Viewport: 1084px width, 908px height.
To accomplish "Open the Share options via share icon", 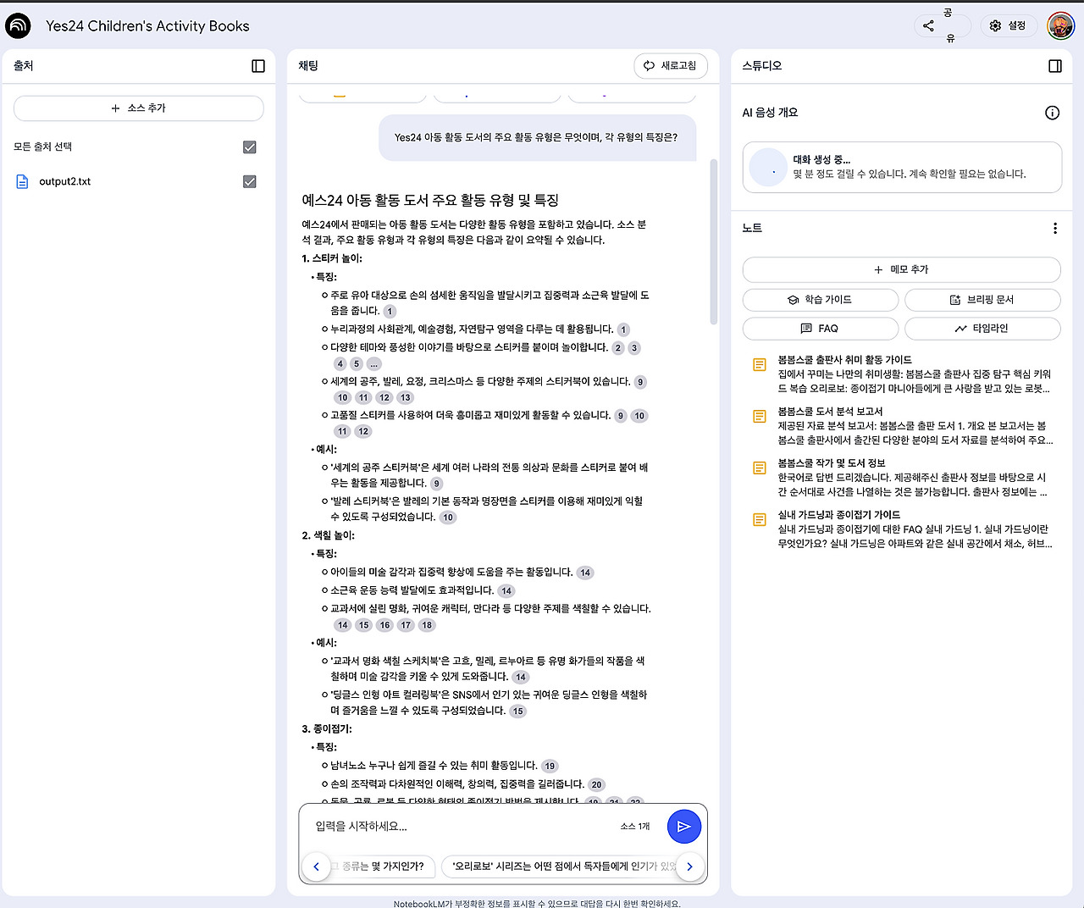I will point(927,26).
